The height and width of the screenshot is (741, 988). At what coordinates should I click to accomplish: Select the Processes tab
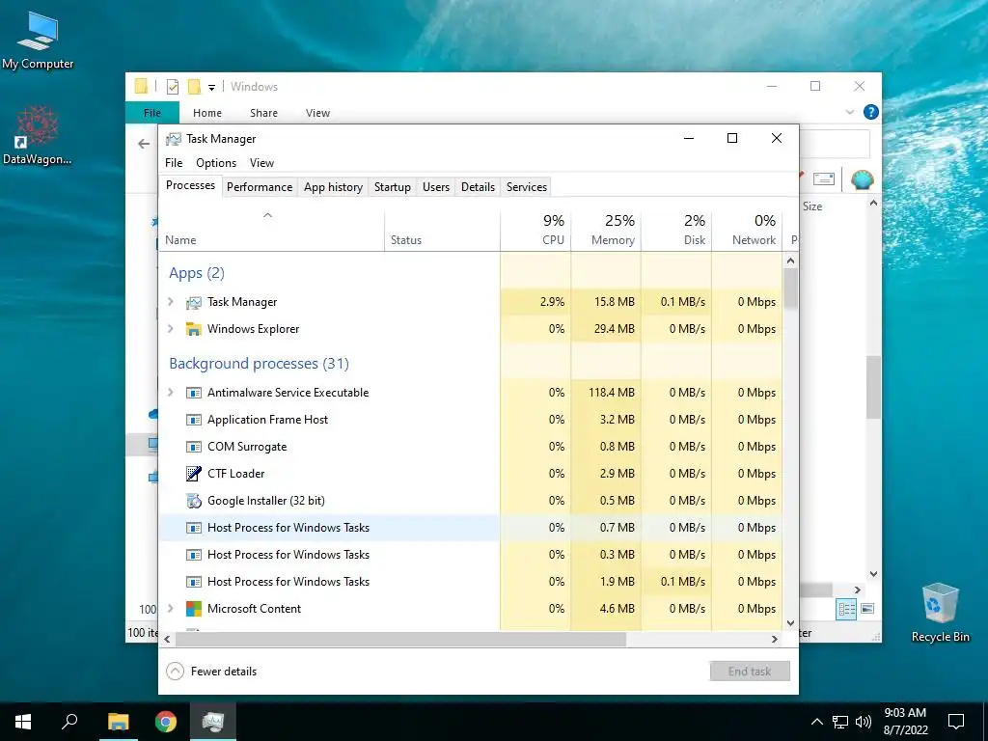point(190,185)
